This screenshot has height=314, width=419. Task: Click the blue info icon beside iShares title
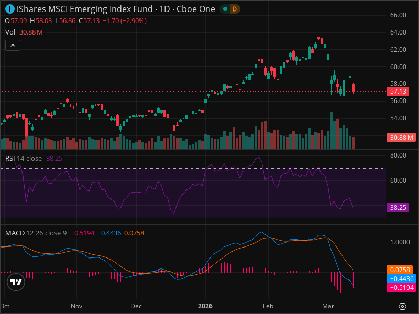[10, 9]
